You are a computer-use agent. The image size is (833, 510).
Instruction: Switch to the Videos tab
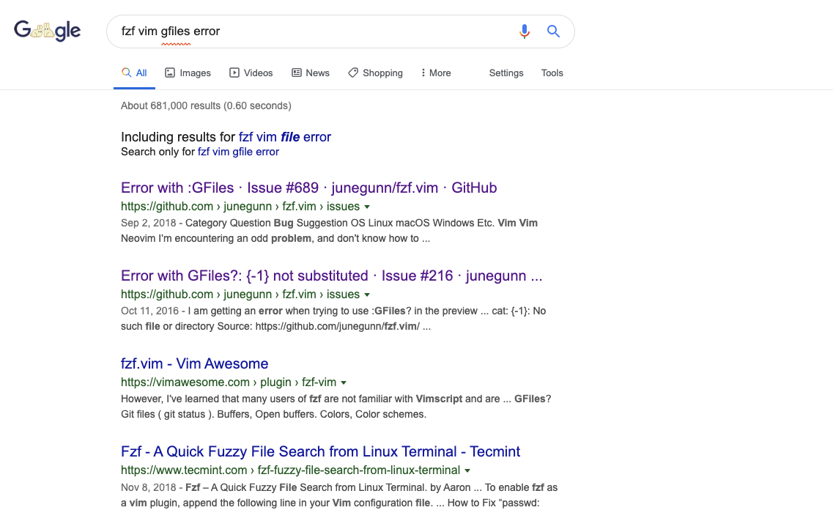click(251, 73)
